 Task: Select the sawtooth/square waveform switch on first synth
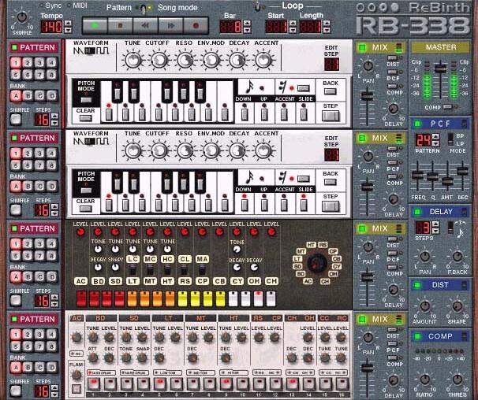tap(91, 51)
